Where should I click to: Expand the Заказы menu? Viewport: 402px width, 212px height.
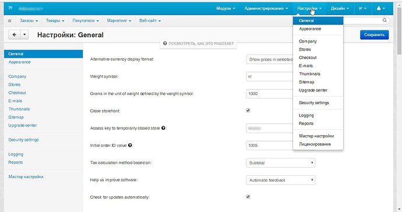click(29, 20)
